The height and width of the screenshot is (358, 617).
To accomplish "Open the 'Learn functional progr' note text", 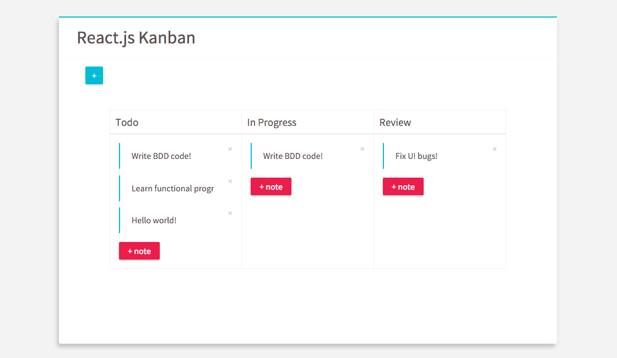I will [173, 189].
